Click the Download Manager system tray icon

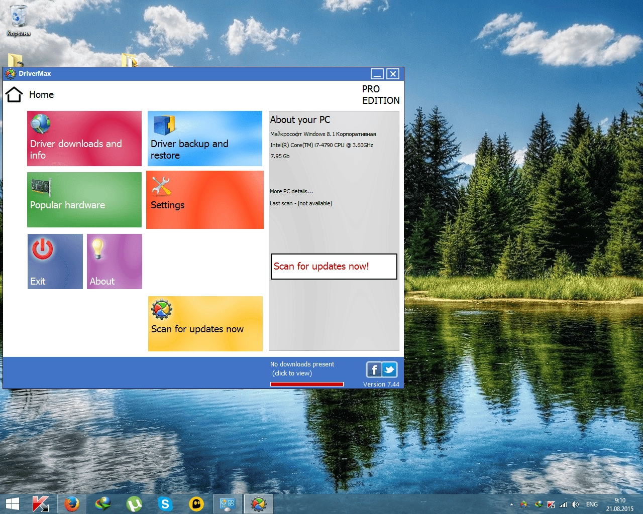(538, 504)
